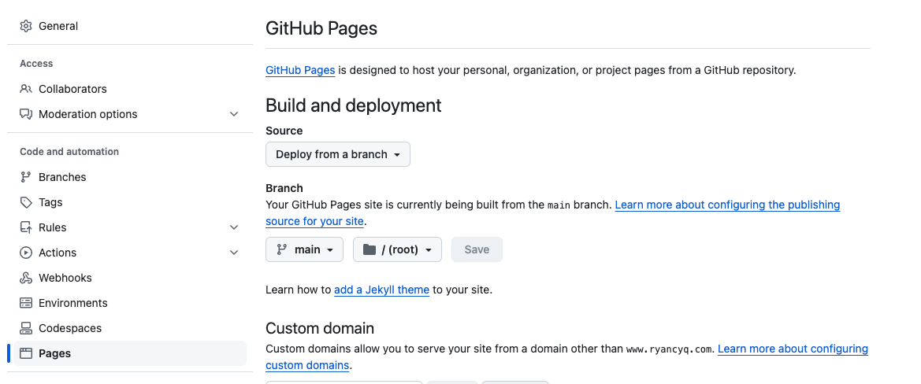Click the www.ryancyq.com domain text
Viewport: 921px width, 384px height.
pos(670,349)
